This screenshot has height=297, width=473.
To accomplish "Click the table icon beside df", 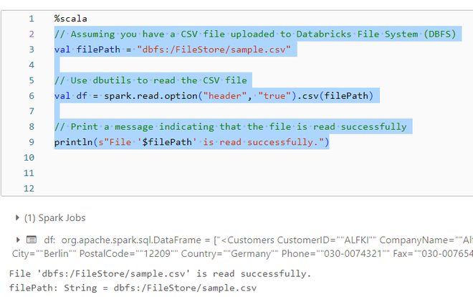I will point(31,240).
